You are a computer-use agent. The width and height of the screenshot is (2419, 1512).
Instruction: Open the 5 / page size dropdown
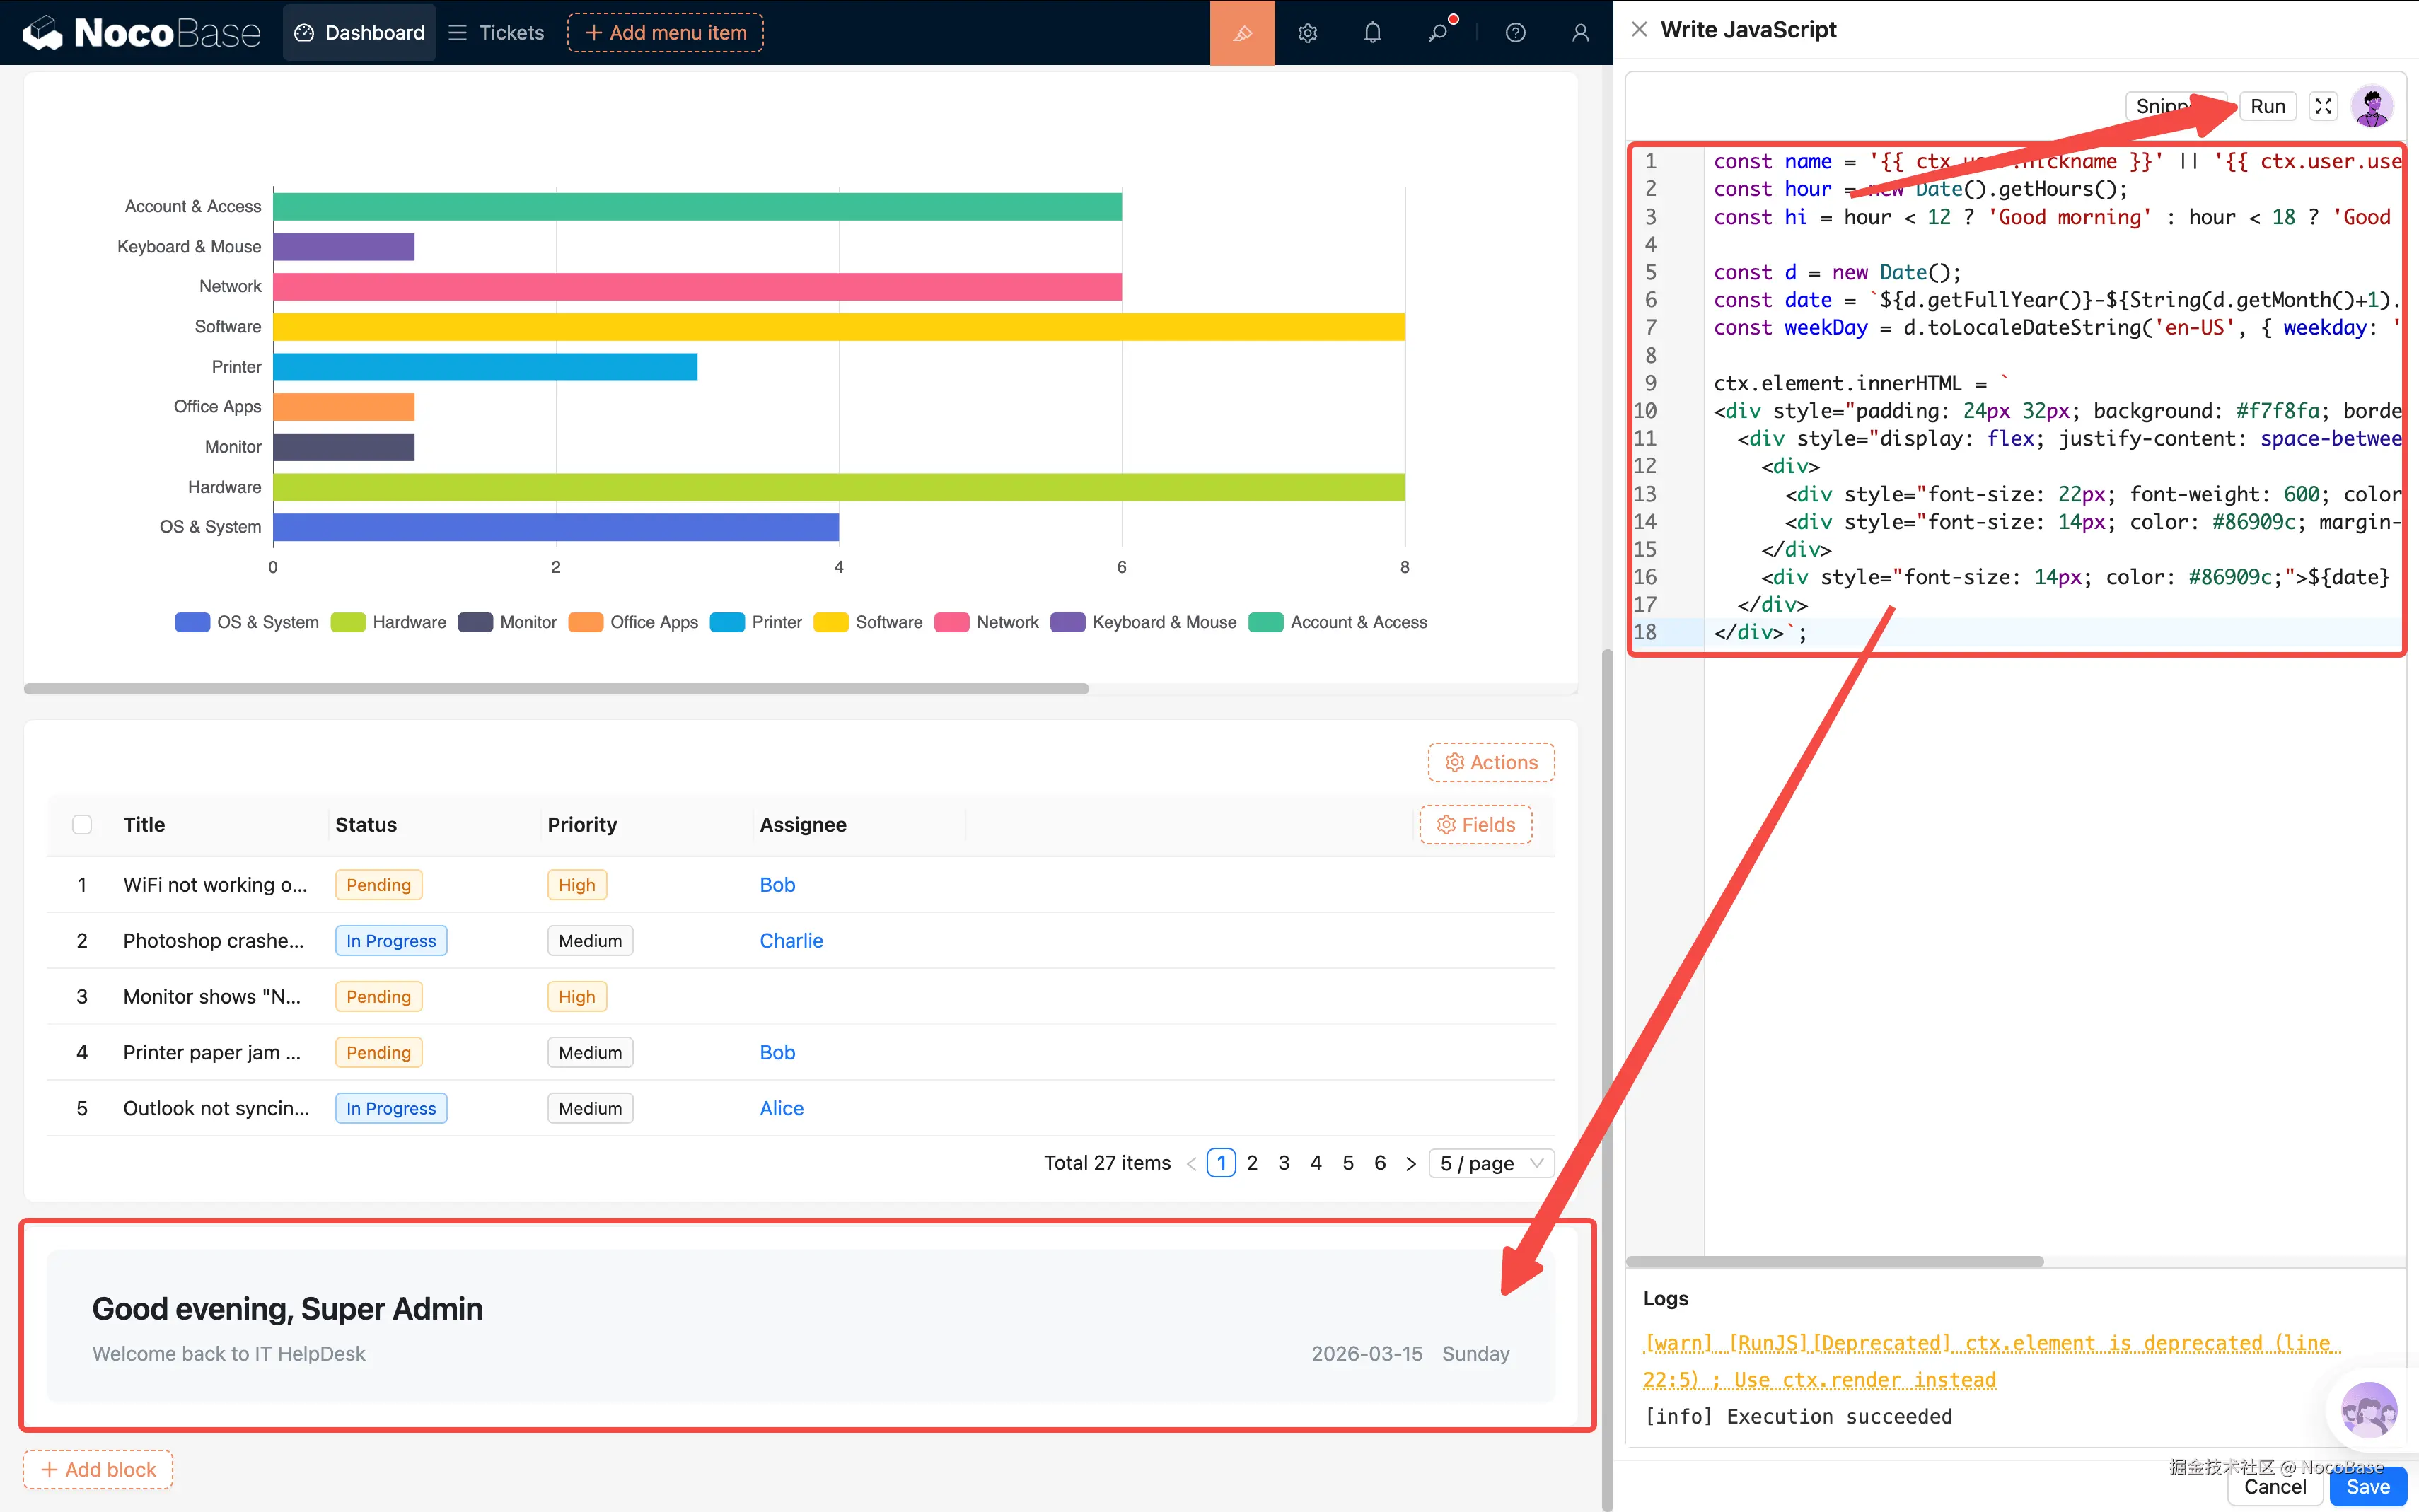pos(1490,1163)
